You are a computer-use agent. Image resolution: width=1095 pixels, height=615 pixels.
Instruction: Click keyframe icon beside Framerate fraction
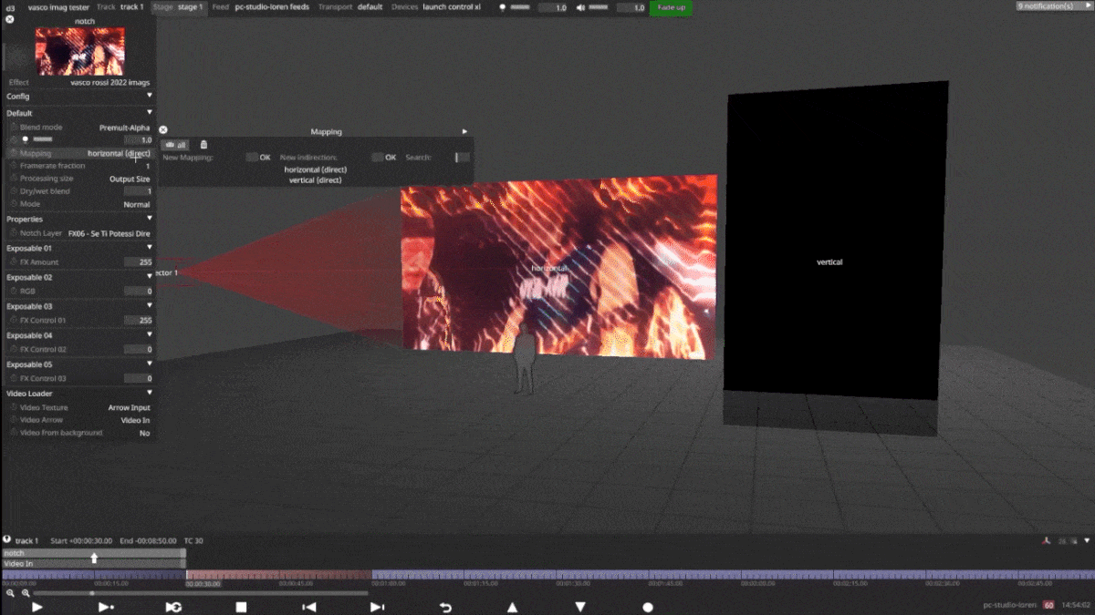tap(14, 166)
